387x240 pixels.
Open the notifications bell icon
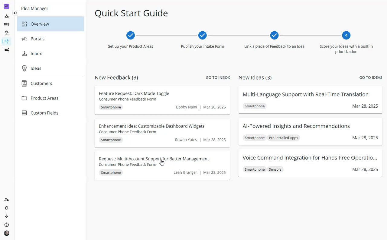tap(7, 208)
